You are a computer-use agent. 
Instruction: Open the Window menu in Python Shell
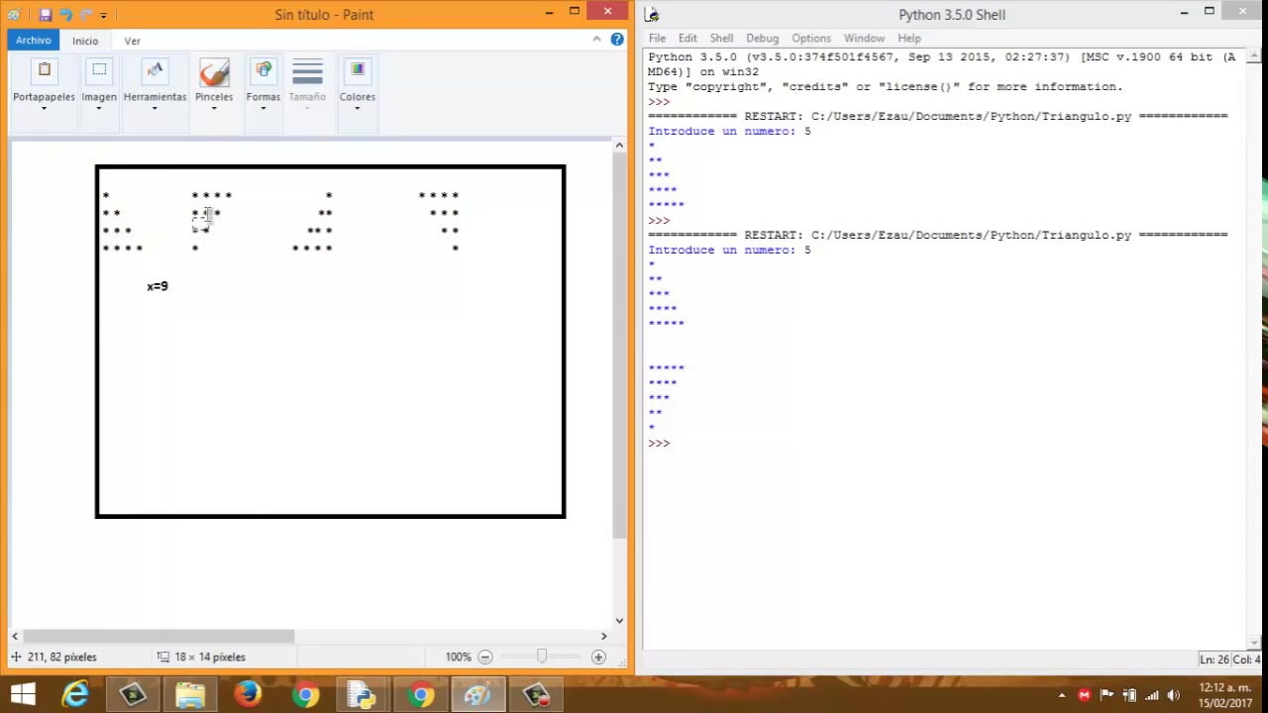(x=864, y=38)
